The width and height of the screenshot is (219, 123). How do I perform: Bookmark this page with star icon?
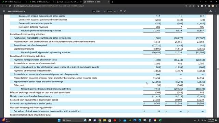click(x=194, y=6)
